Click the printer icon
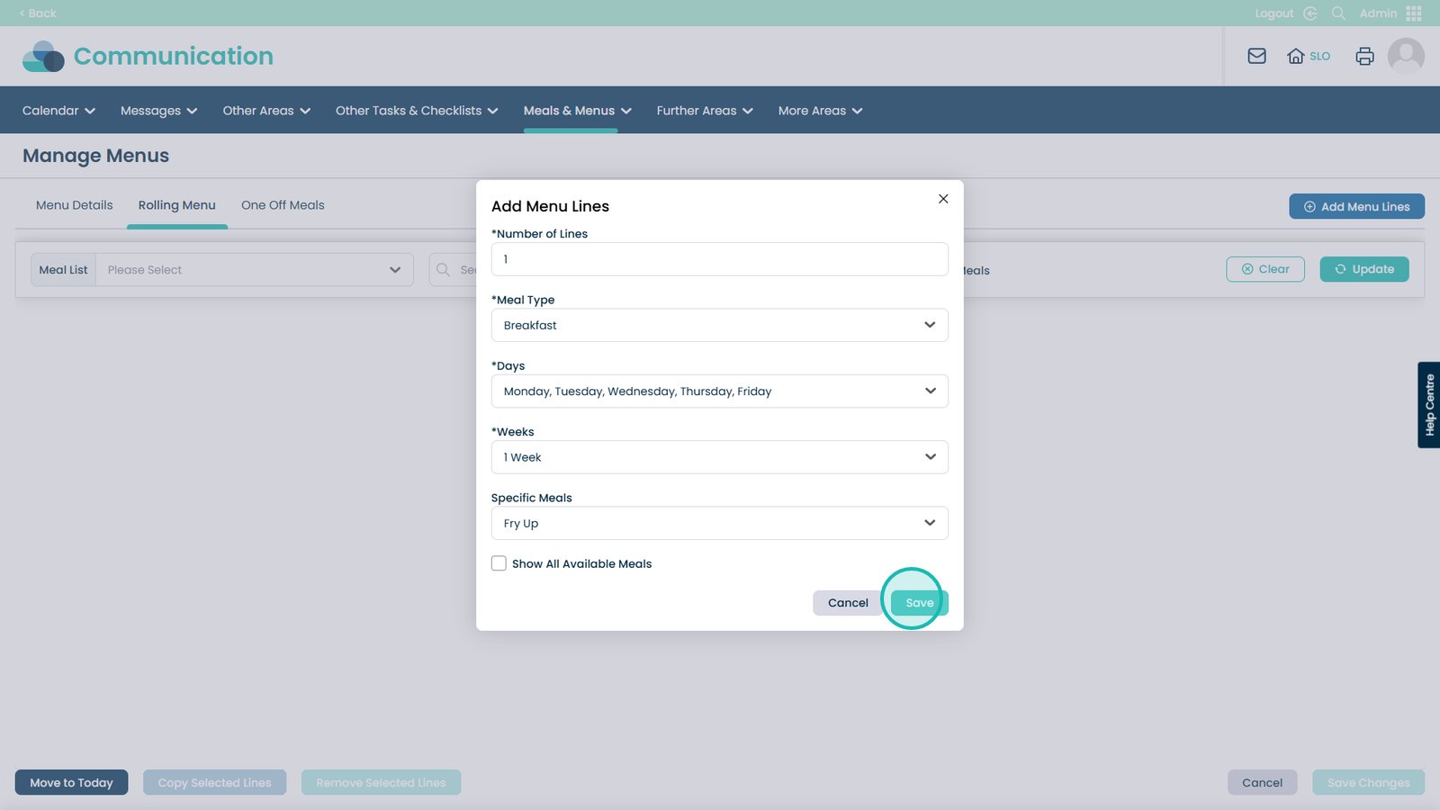This screenshot has width=1440, height=810. 1364,56
